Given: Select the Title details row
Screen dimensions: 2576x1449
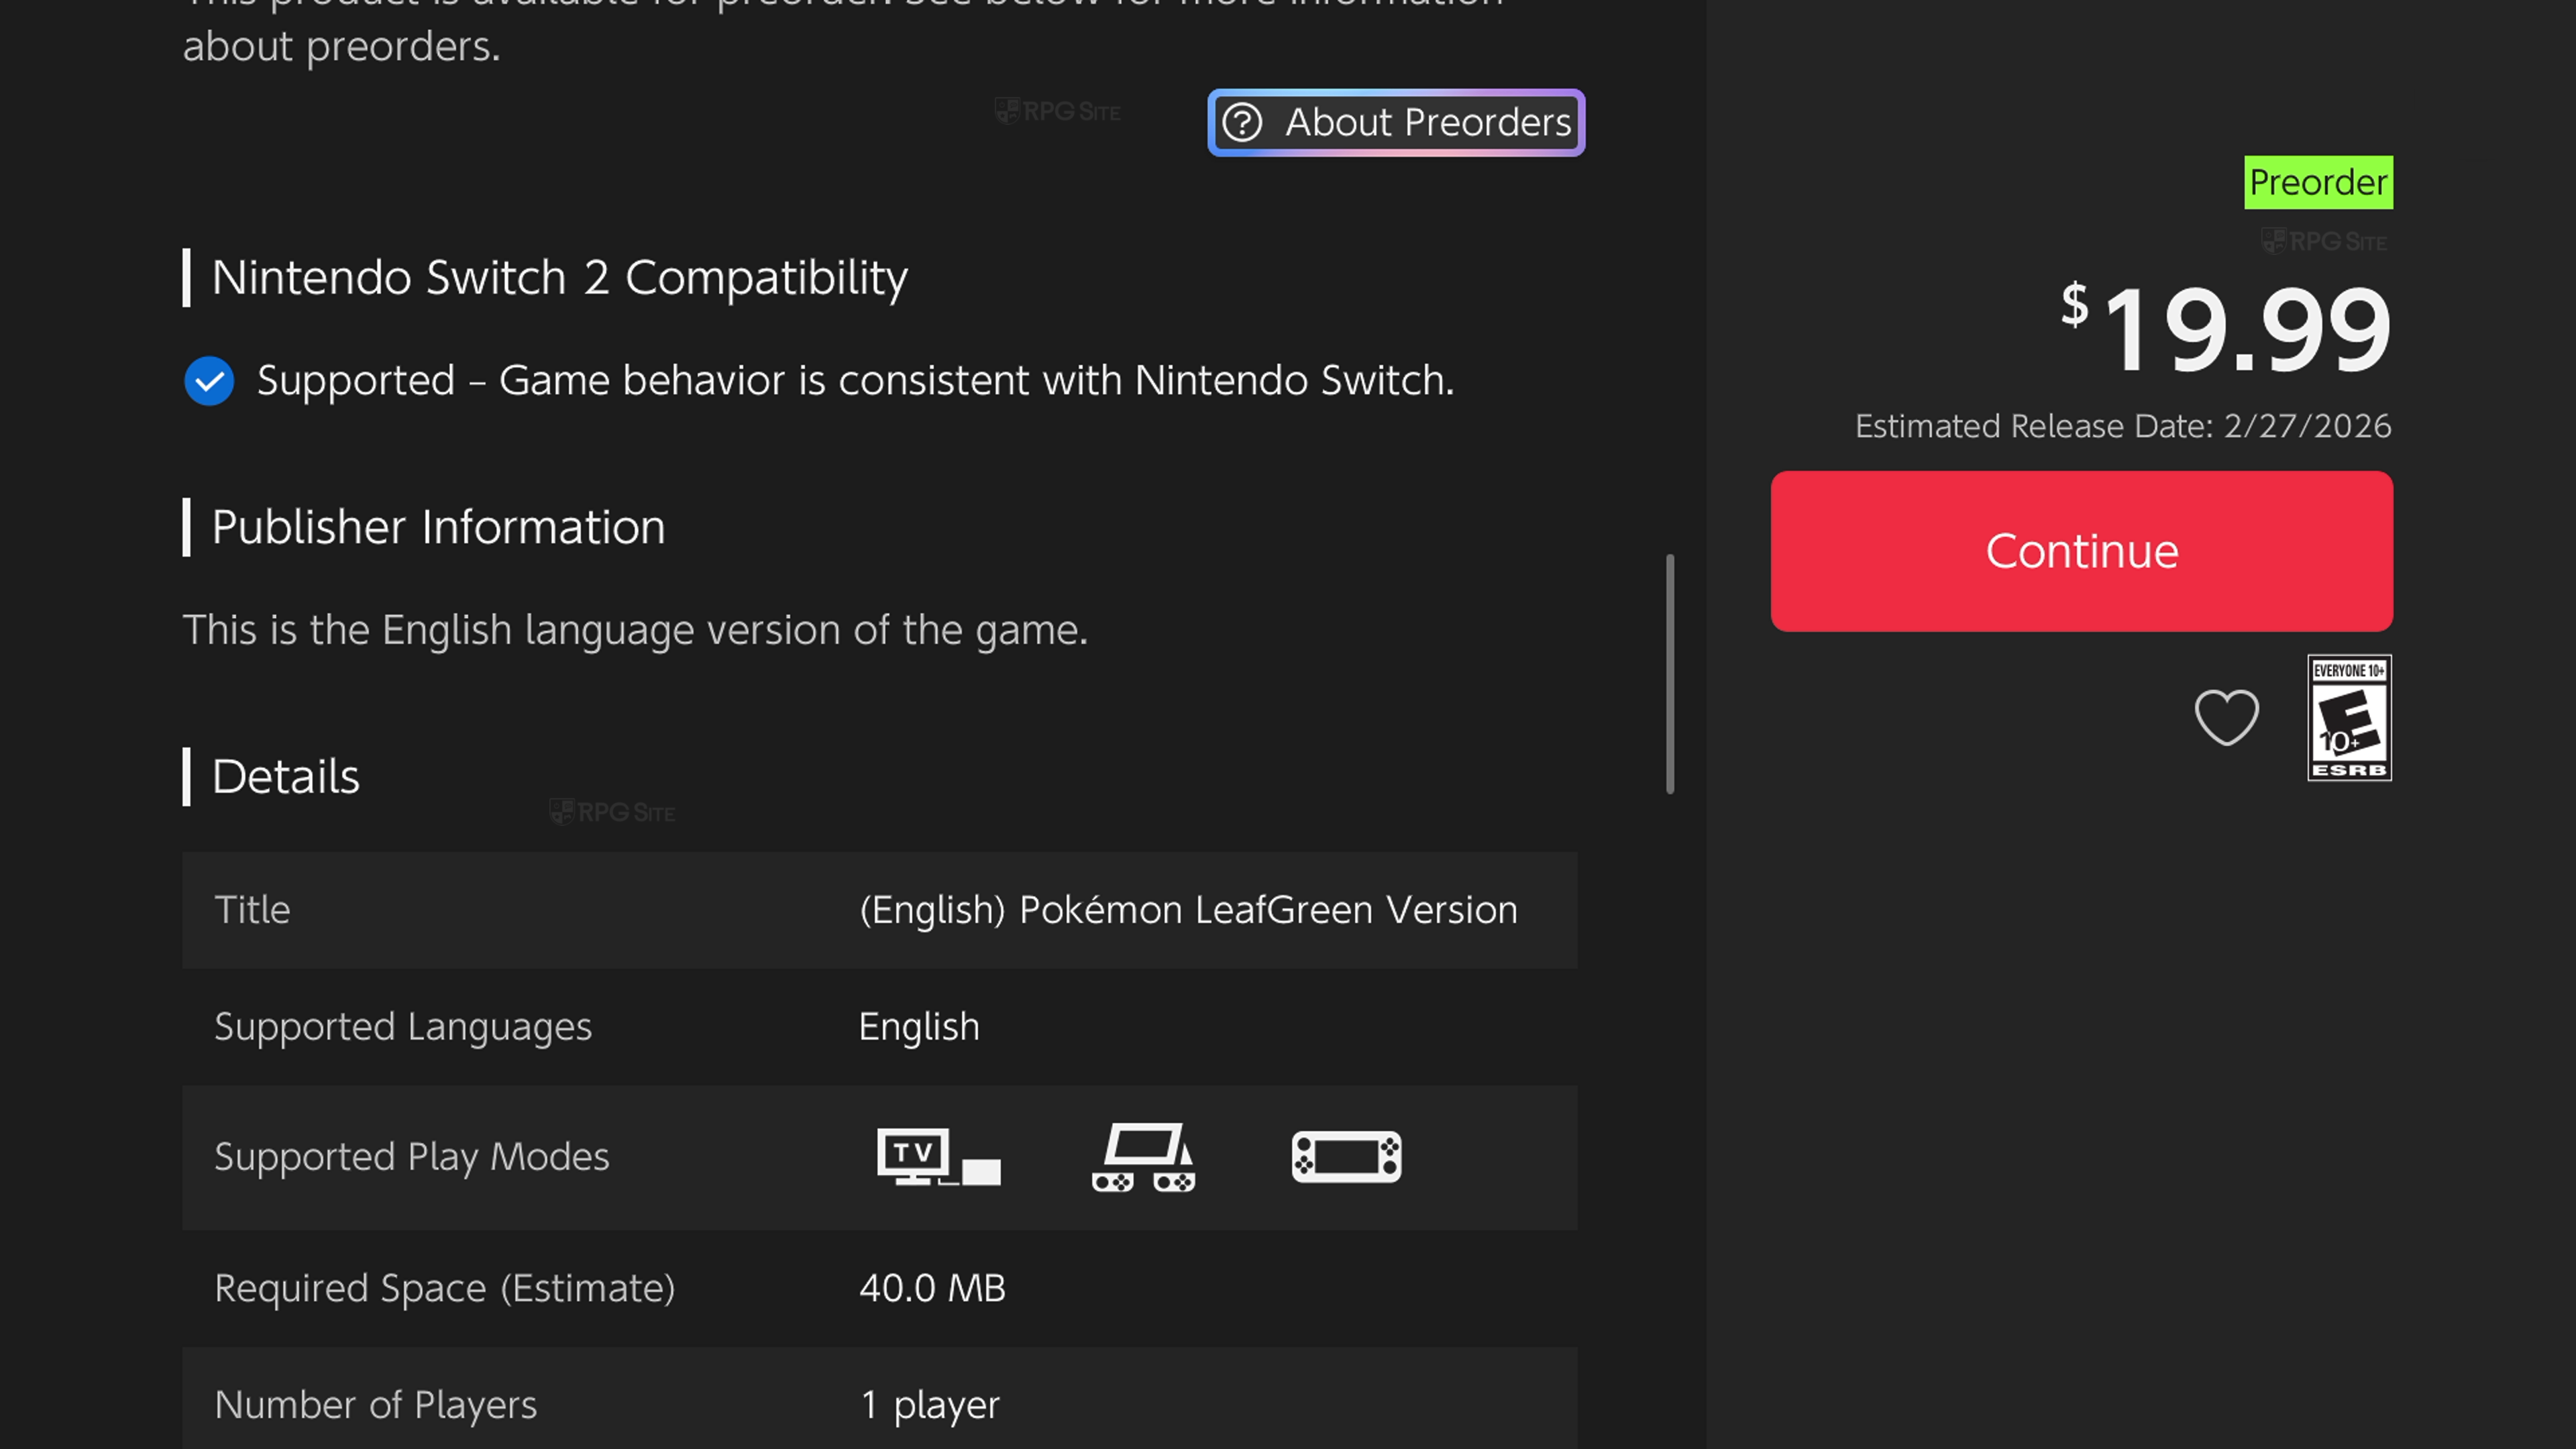Looking at the screenshot, I should (879, 910).
